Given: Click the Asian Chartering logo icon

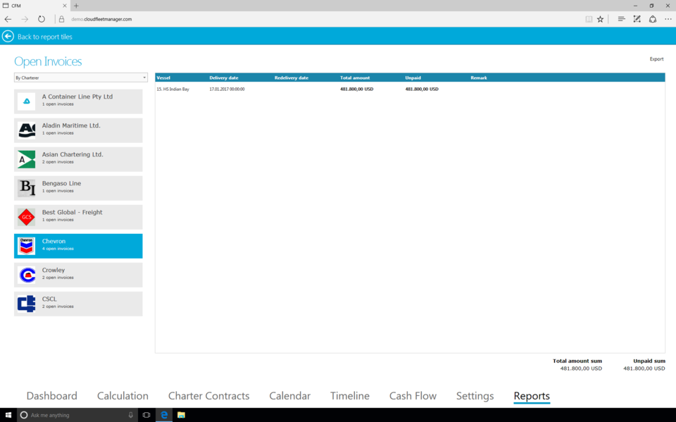Looking at the screenshot, I should click(27, 159).
